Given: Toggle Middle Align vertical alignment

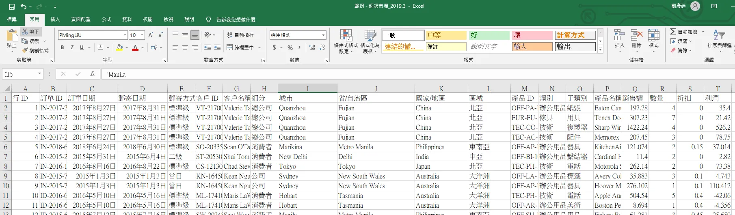Looking at the screenshot, I should coord(185,35).
